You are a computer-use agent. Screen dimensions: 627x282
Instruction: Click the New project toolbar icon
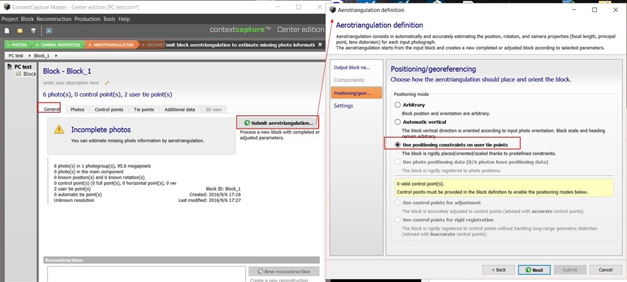pyautogui.click(x=7, y=31)
